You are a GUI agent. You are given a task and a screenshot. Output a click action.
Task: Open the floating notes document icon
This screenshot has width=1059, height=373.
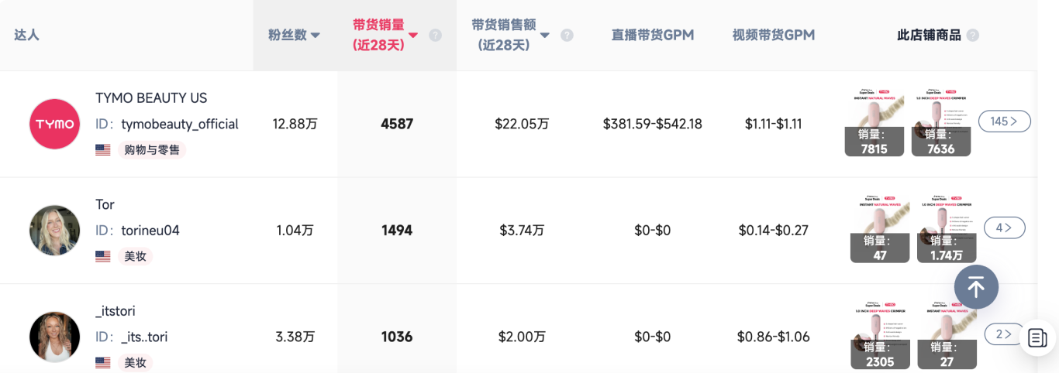coord(1037,337)
